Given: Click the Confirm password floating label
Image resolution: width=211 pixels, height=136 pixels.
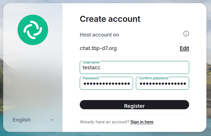Looking at the screenshot, I should (x=153, y=78).
